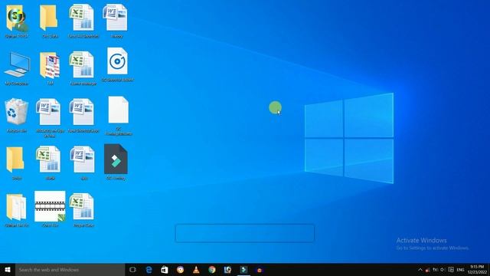Select Excel file beside the filmstrip video
This screenshot has width=490, height=276.
82,206
